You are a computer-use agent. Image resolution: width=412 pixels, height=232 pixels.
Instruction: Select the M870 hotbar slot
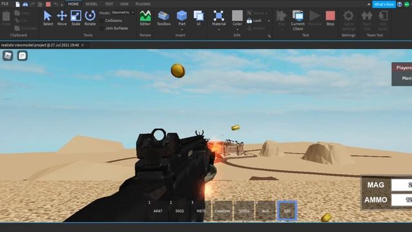pyautogui.click(x=201, y=211)
